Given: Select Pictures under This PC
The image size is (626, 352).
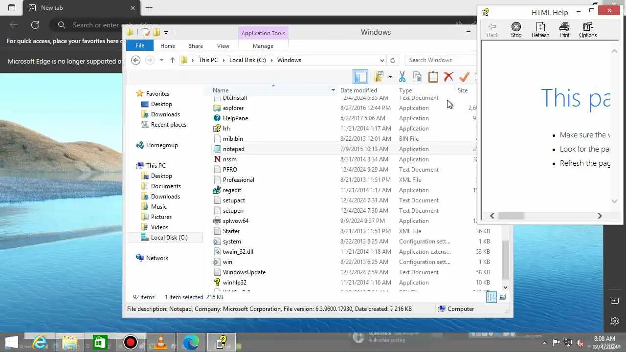Looking at the screenshot, I should tap(161, 217).
